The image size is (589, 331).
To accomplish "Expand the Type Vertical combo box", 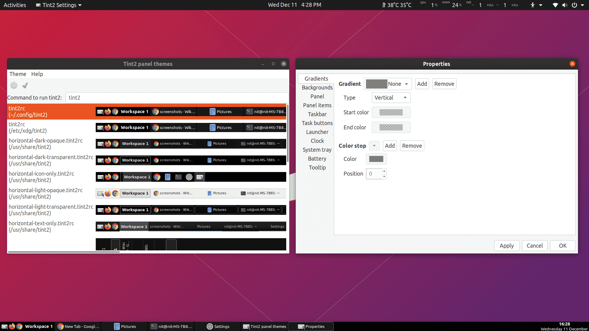I will pos(391,98).
